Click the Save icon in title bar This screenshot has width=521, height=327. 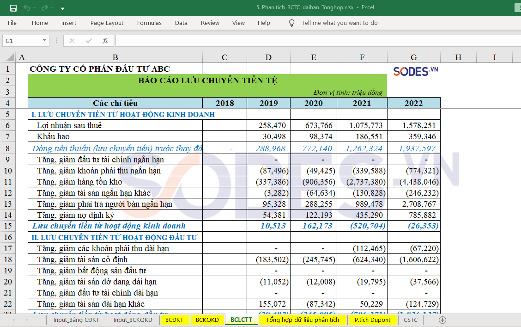[x=13, y=8]
